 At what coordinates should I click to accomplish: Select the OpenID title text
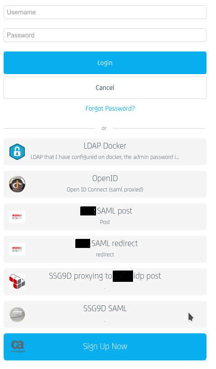point(105,178)
